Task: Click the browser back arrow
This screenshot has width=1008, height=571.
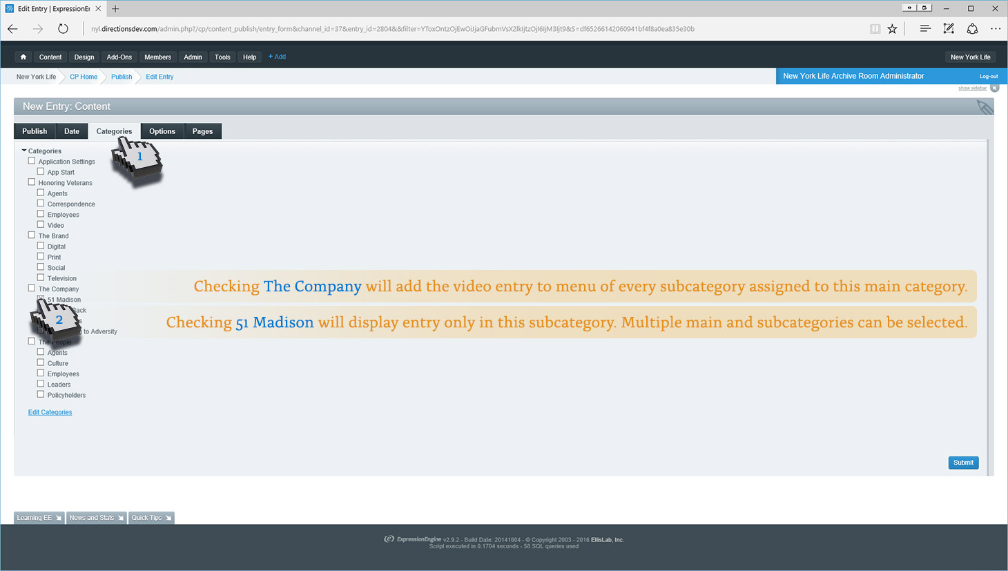Action: [x=13, y=29]
